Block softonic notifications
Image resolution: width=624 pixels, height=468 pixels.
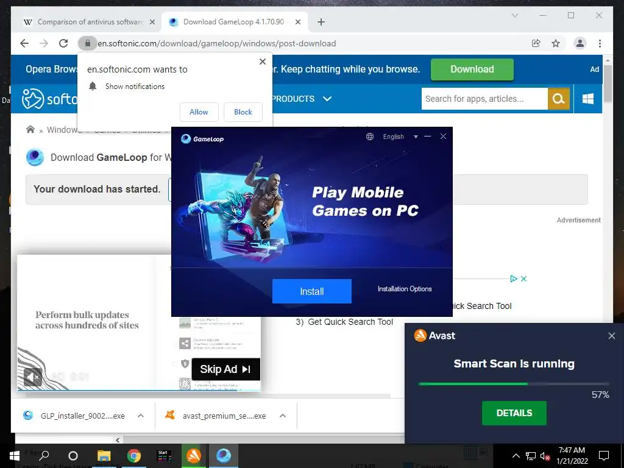pyautogui.click(x=243, y=112)
